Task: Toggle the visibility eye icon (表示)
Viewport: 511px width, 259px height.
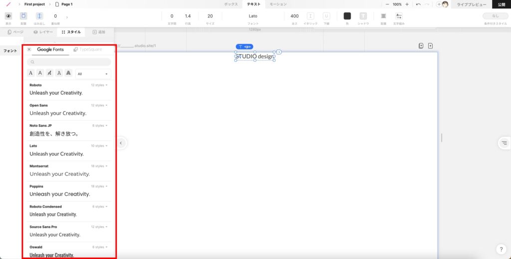Action: tap(8, 16)
